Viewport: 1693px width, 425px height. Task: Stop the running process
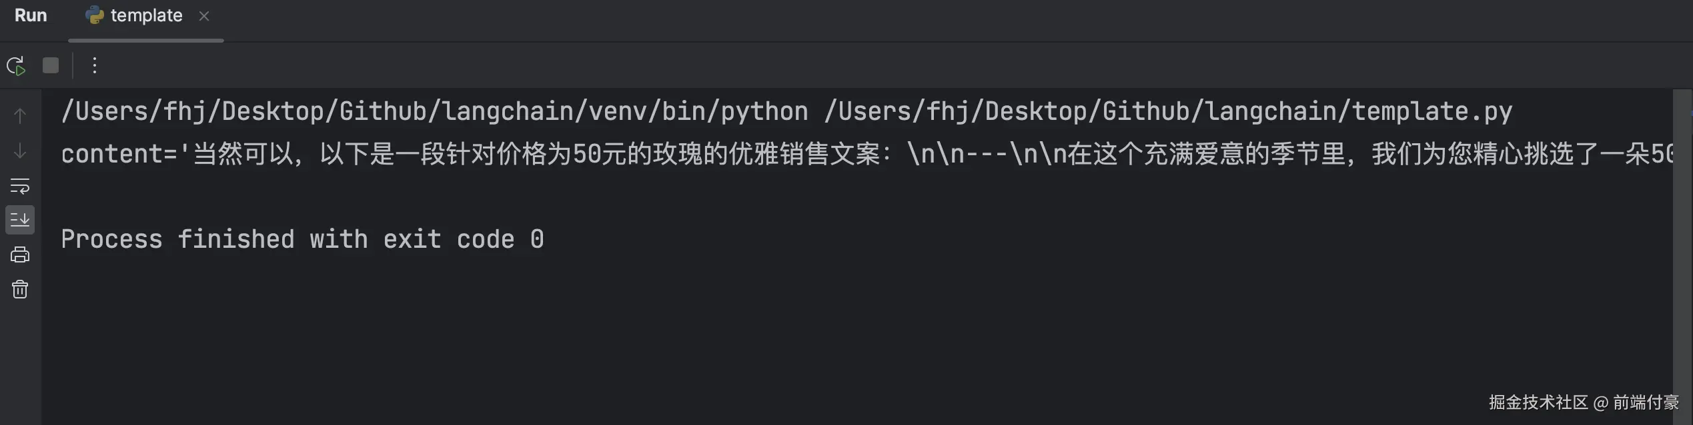tap(51, 65)
